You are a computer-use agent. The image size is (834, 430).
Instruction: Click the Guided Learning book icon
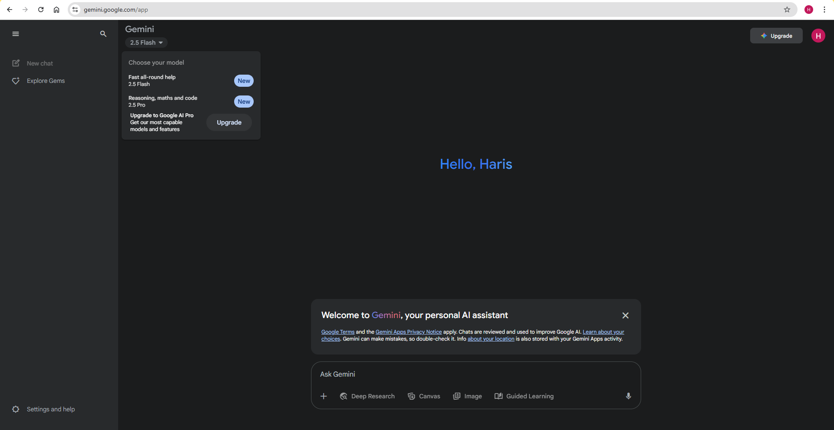tap(499, 396)
